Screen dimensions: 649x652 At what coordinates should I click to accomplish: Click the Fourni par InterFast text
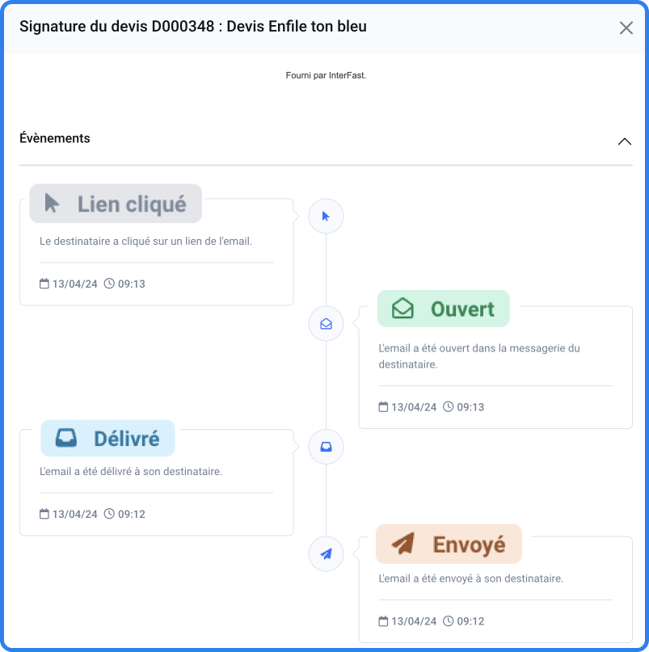coord(326,75)
